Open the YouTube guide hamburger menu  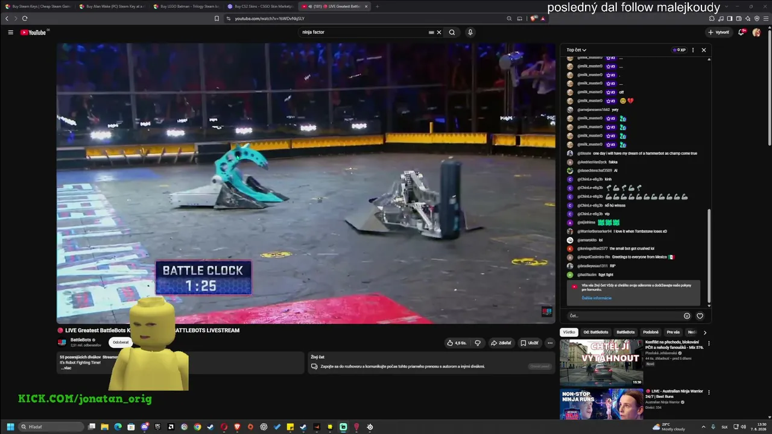click(10, 33)
